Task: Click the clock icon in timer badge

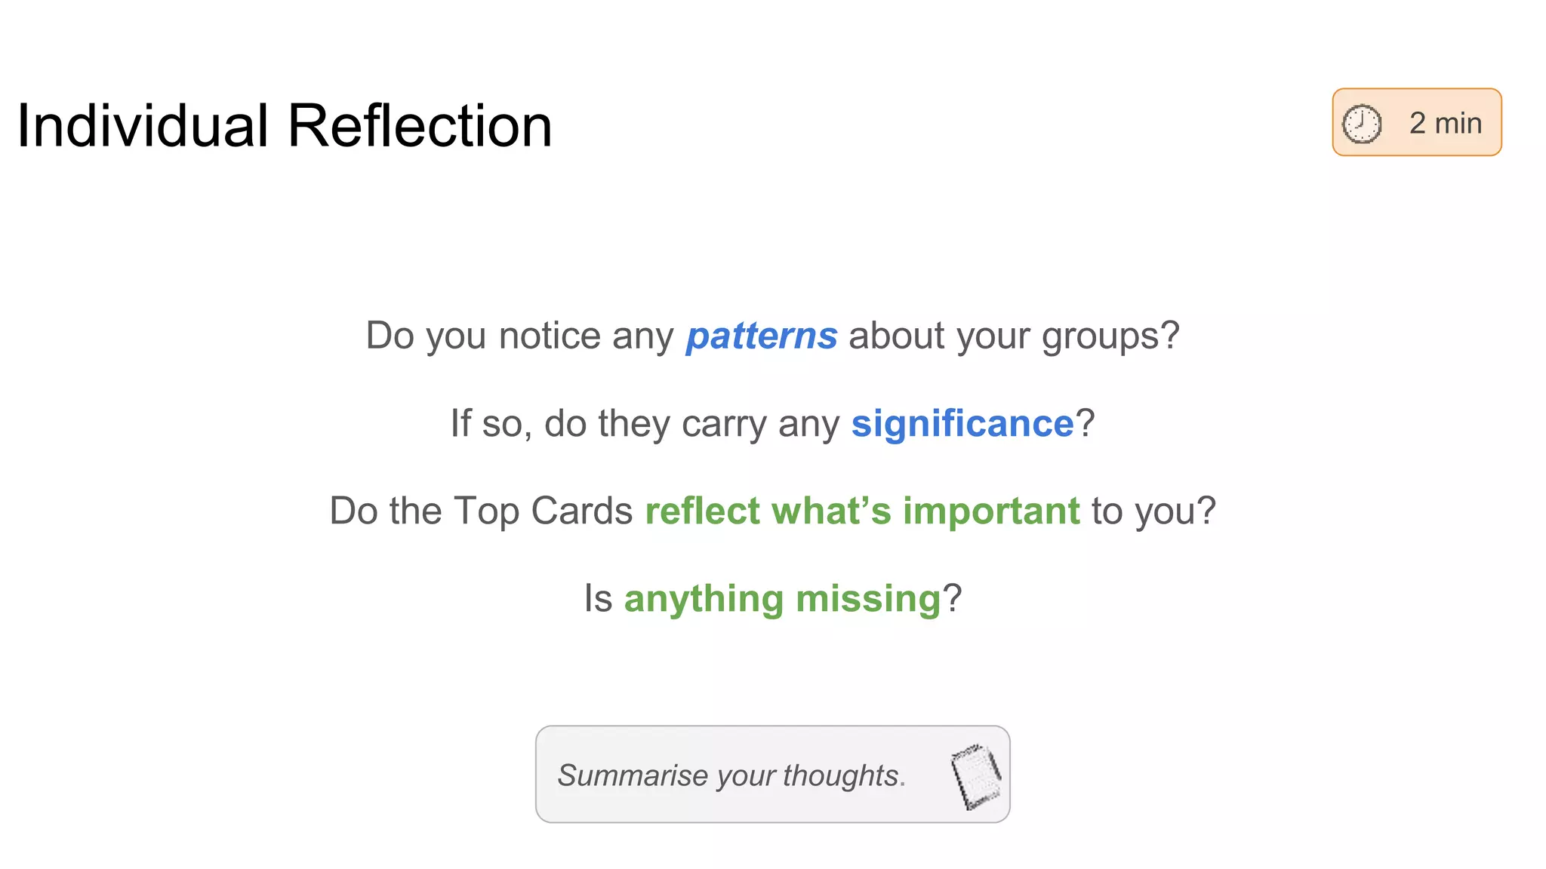Action: 1362,124
